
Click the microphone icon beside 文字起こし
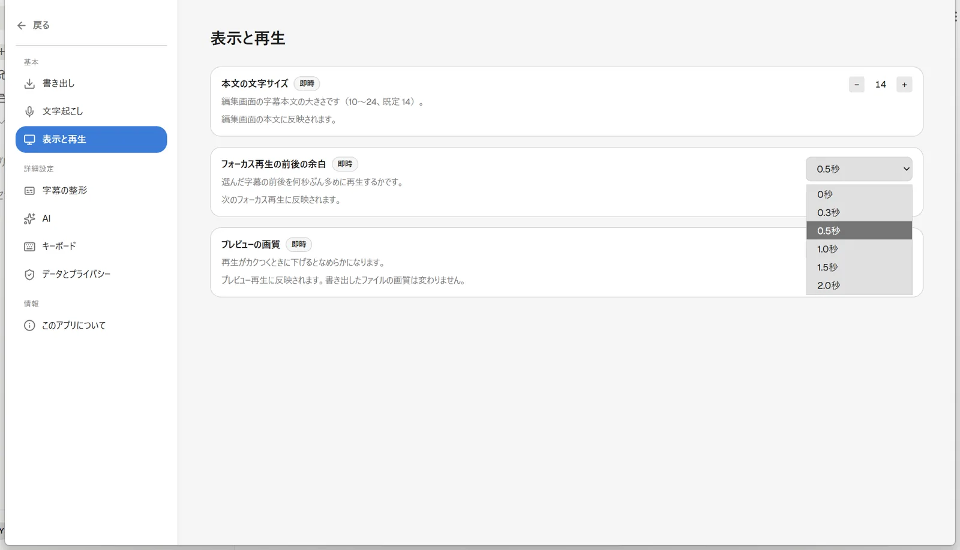click(x=29, y=112)
